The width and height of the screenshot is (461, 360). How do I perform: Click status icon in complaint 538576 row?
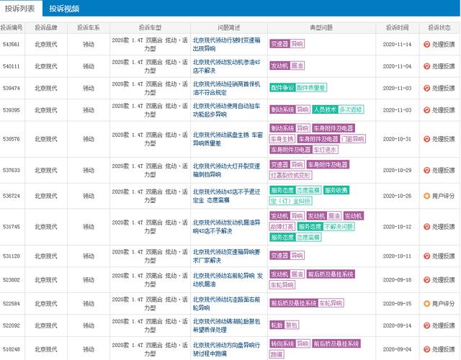point(426,139)
